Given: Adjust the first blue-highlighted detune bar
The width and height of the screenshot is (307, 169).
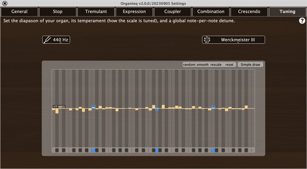Looking at the screenshot, I should click(x=94, y=107).
